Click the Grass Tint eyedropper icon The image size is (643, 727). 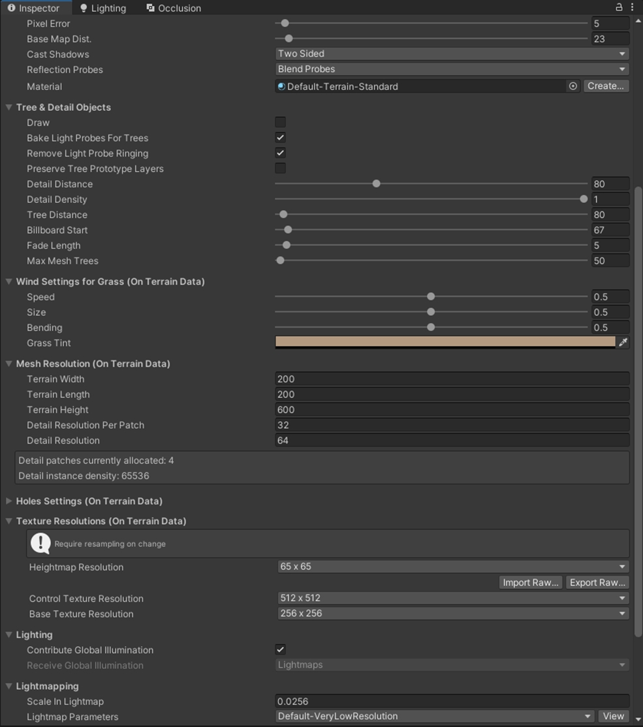623,343
